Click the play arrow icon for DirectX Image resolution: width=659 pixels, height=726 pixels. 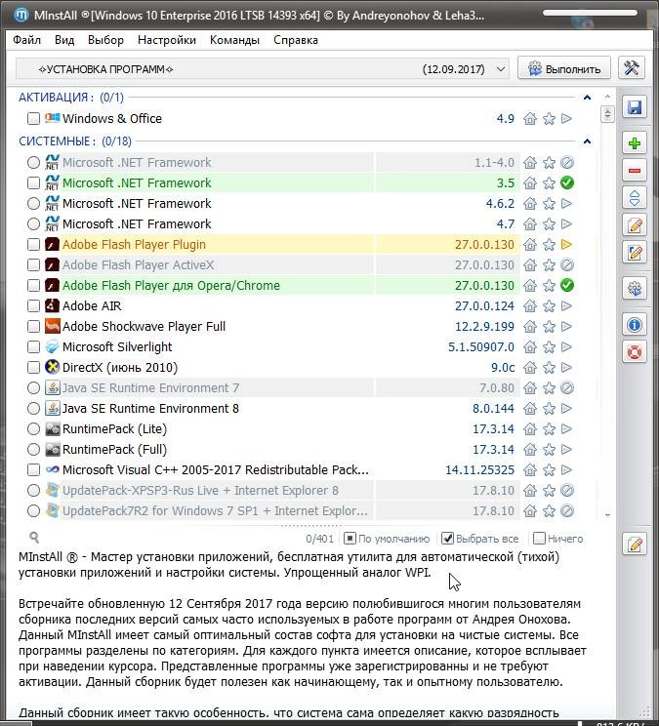[566, 368]
